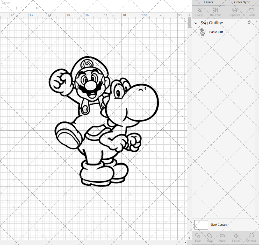Screen dimensions: 259x245
Task: Expand the Svg Outline layer chevron
Action: coord(196,23)
